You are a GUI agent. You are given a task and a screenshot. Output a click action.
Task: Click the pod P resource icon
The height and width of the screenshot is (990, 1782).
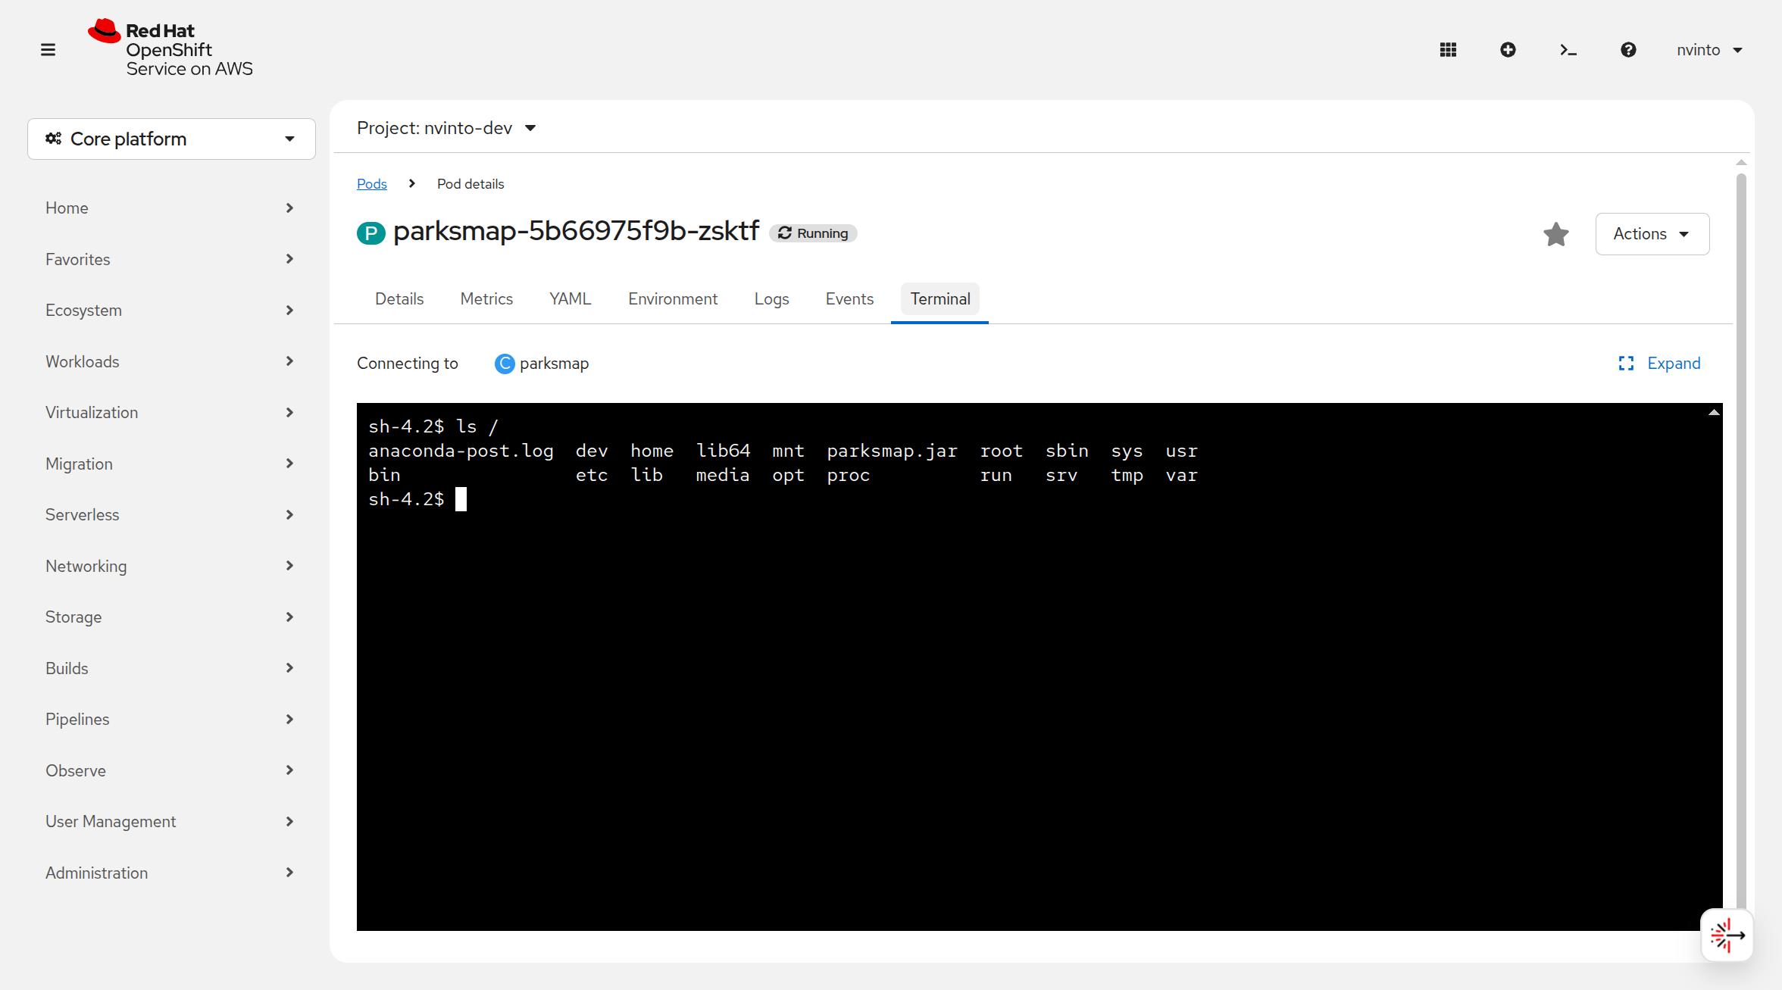371,233
